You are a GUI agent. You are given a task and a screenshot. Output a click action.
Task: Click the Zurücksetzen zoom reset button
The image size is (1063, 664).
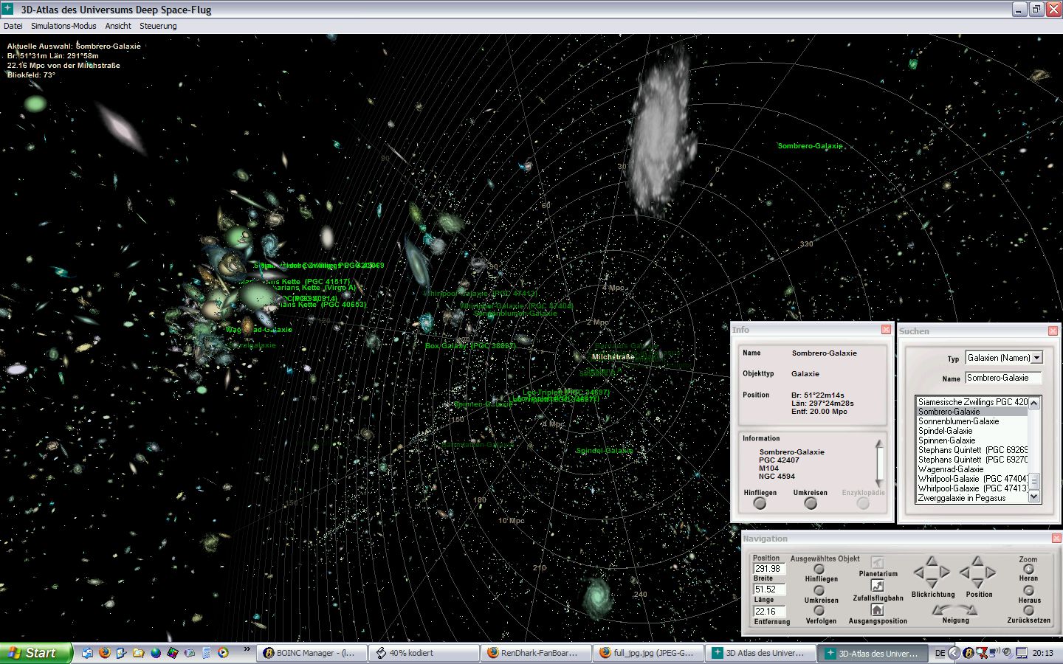(1028, 611)
